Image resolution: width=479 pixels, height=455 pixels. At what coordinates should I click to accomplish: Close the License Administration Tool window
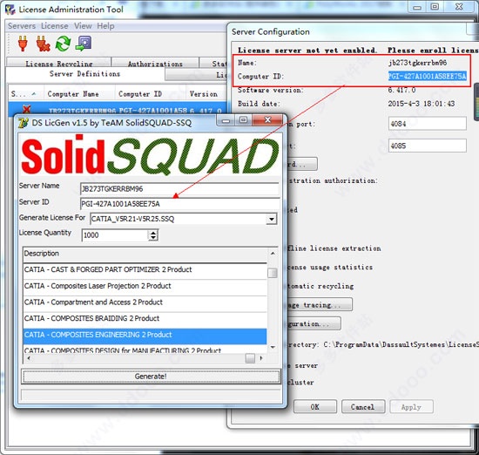(x=459, y=7)
